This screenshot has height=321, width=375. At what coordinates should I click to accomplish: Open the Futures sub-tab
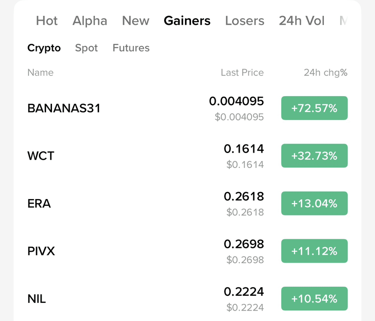131,48
